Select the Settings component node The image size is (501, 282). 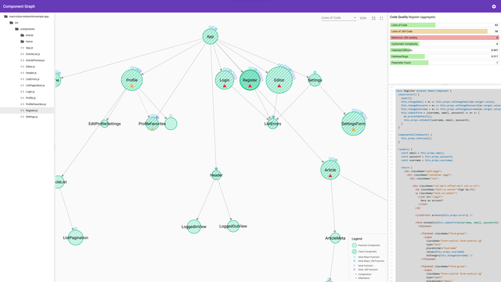(315, 80)
